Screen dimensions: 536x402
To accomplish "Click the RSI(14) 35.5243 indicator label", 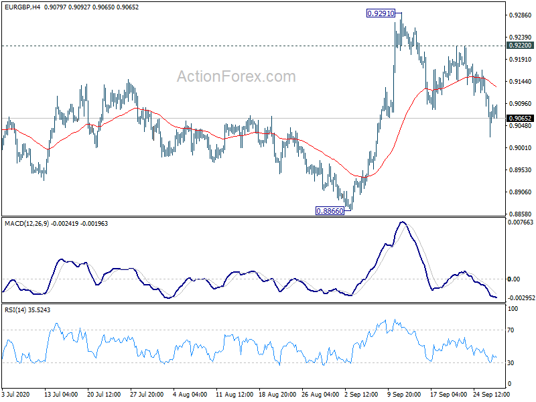I will point(27,310).
